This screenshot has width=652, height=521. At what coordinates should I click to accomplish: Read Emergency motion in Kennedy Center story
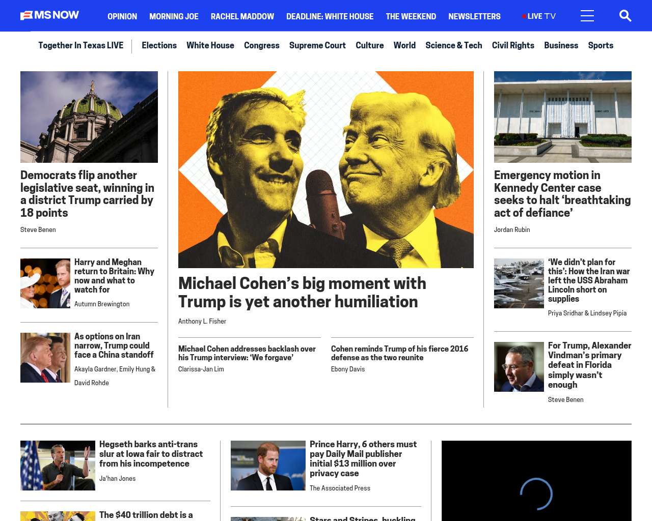[562, 194]
